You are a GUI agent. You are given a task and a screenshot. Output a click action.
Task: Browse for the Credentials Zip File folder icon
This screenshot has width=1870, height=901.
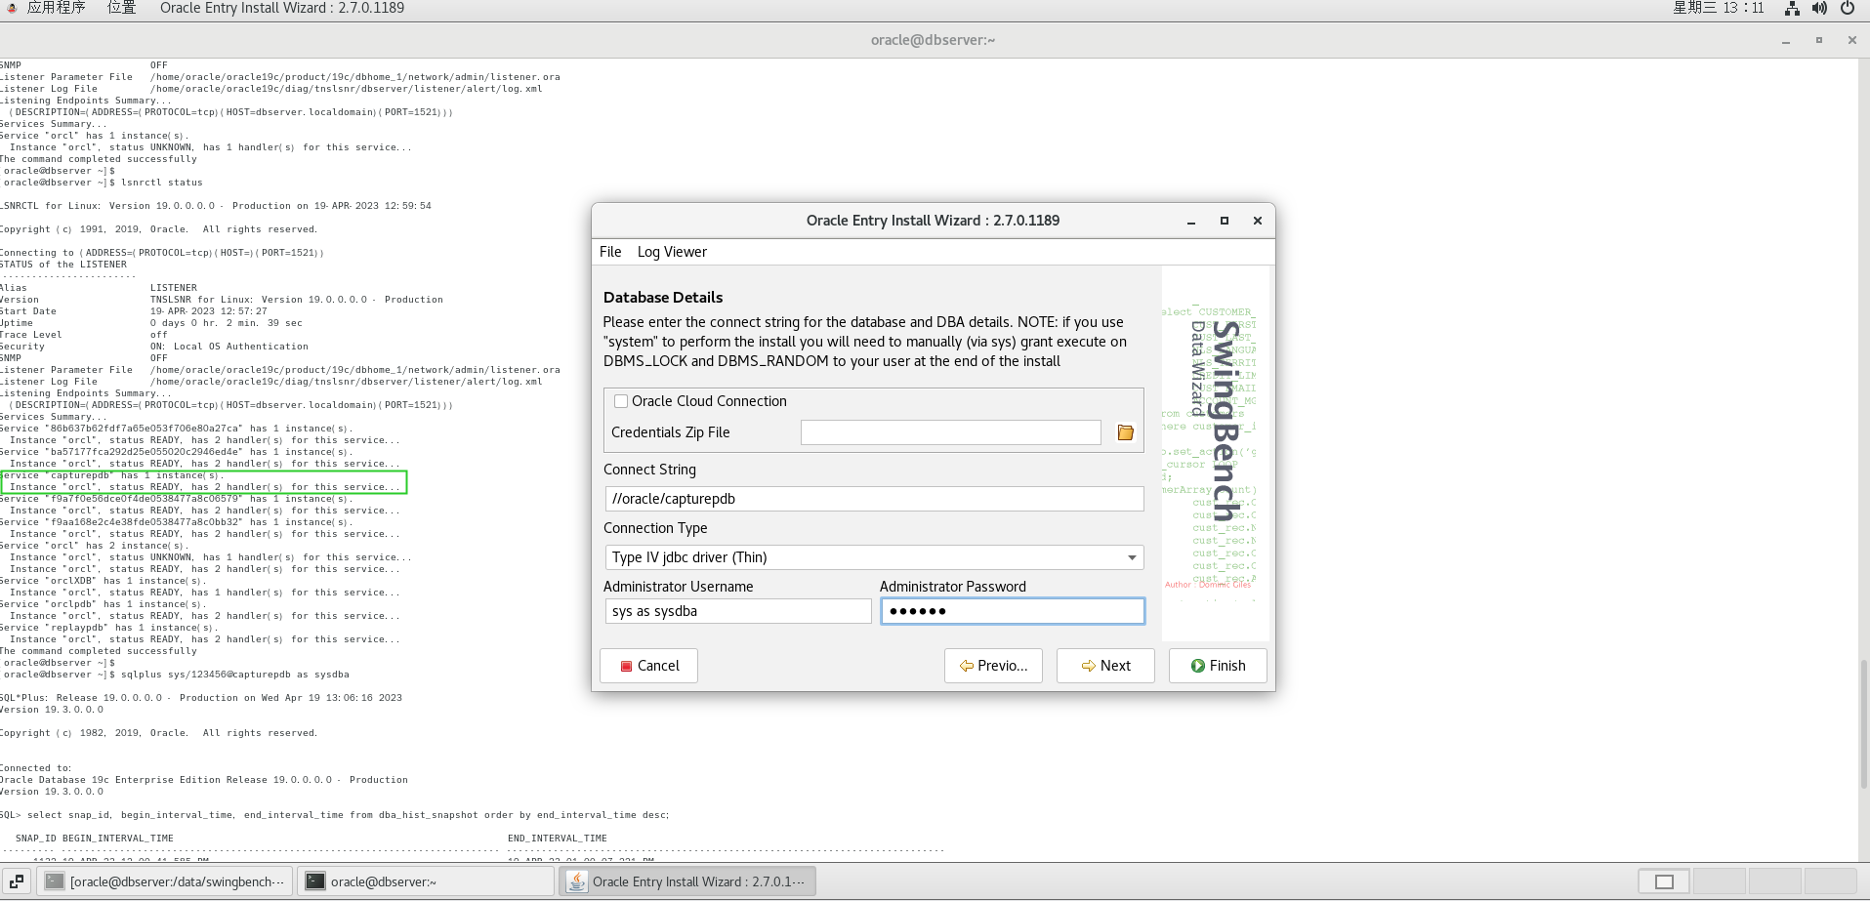tap(1125, 432)
